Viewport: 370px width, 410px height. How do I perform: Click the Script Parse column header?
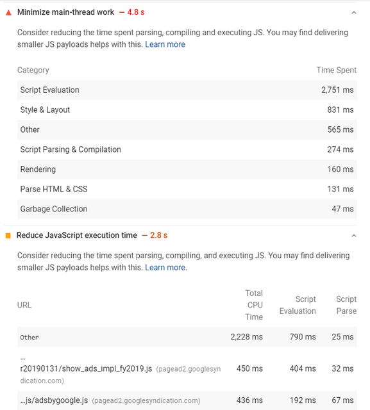click(346, 305)
